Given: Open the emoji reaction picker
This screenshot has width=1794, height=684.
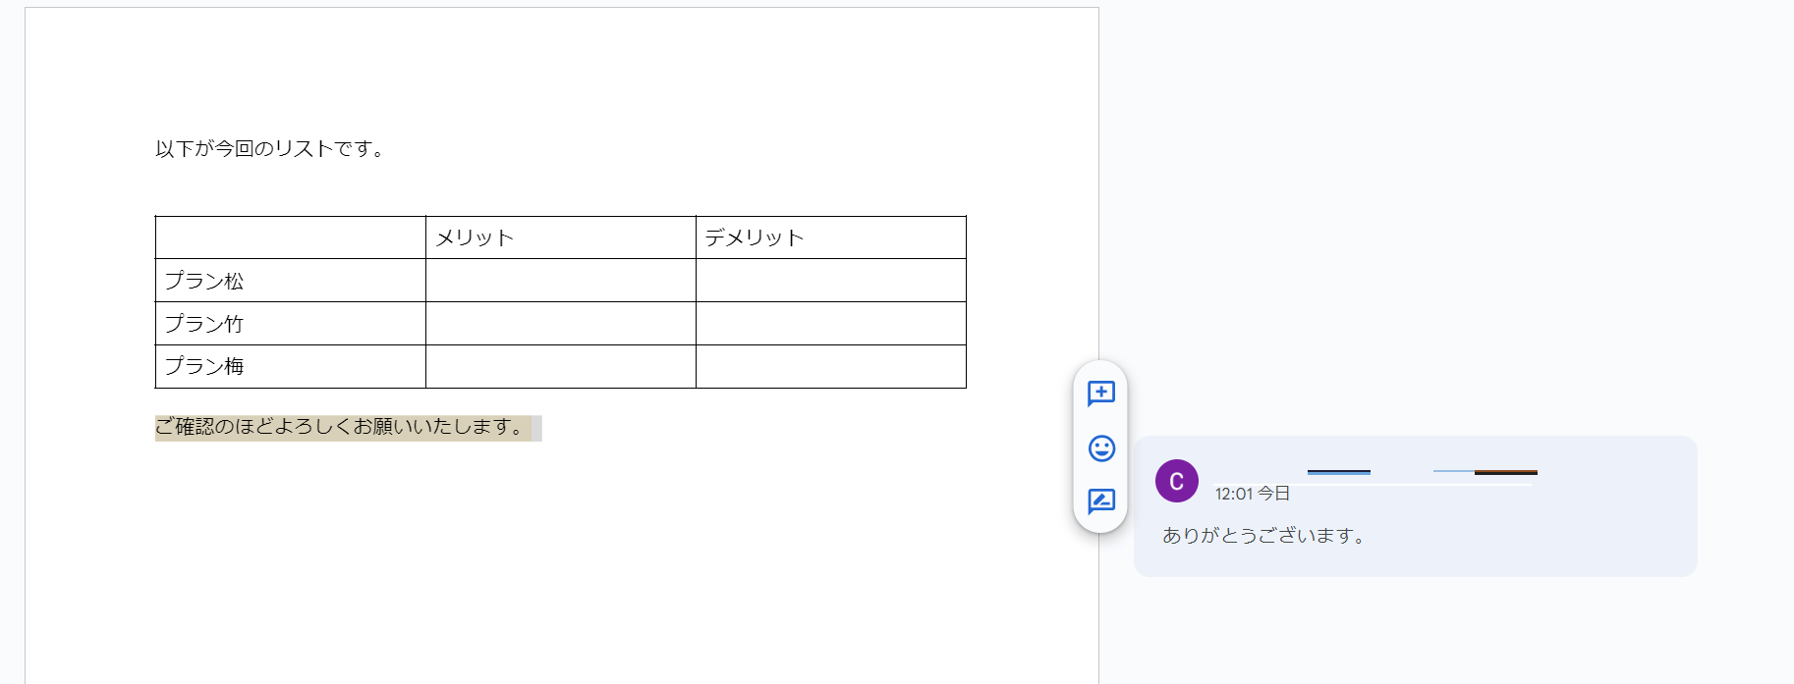Looking at the screenshot, I should pyautogui.click(x=1100, y=448).
